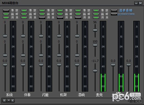Screen dimensions: 144x105
Task: Toggle 监听 for the 系统 channel
Action: click(x=6, y=14)
